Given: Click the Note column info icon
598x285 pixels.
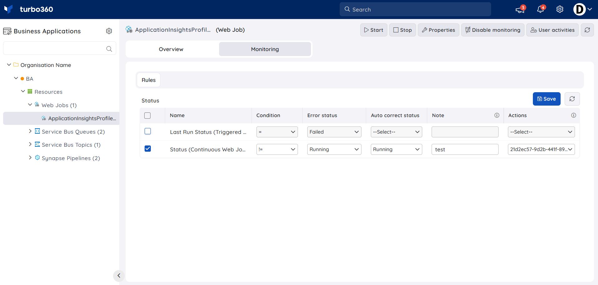Looking at the screenshot, I should coord(497,115).
